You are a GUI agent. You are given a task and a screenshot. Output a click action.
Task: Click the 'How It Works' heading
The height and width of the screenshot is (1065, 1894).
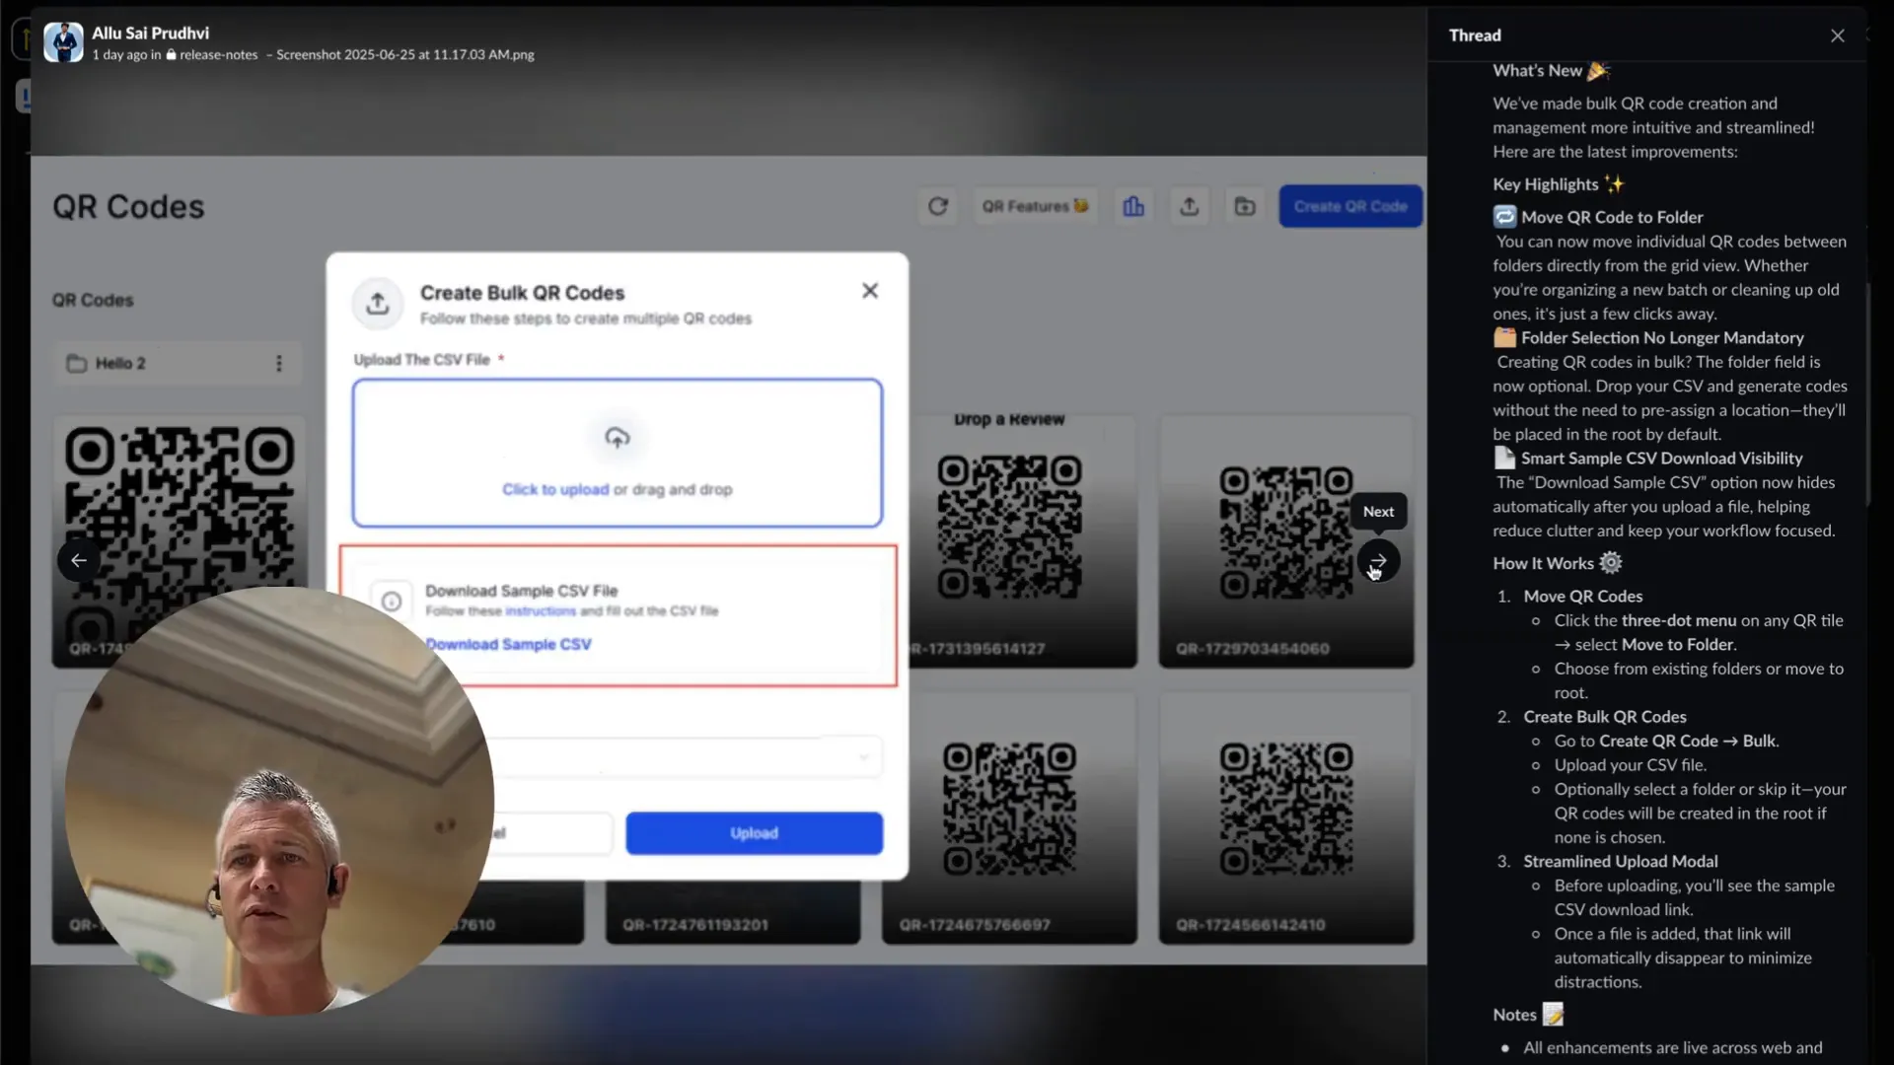(x=1543, y=563)
